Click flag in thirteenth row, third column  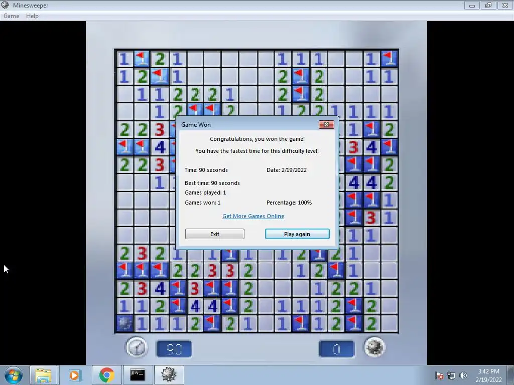(x=160, y=271)
